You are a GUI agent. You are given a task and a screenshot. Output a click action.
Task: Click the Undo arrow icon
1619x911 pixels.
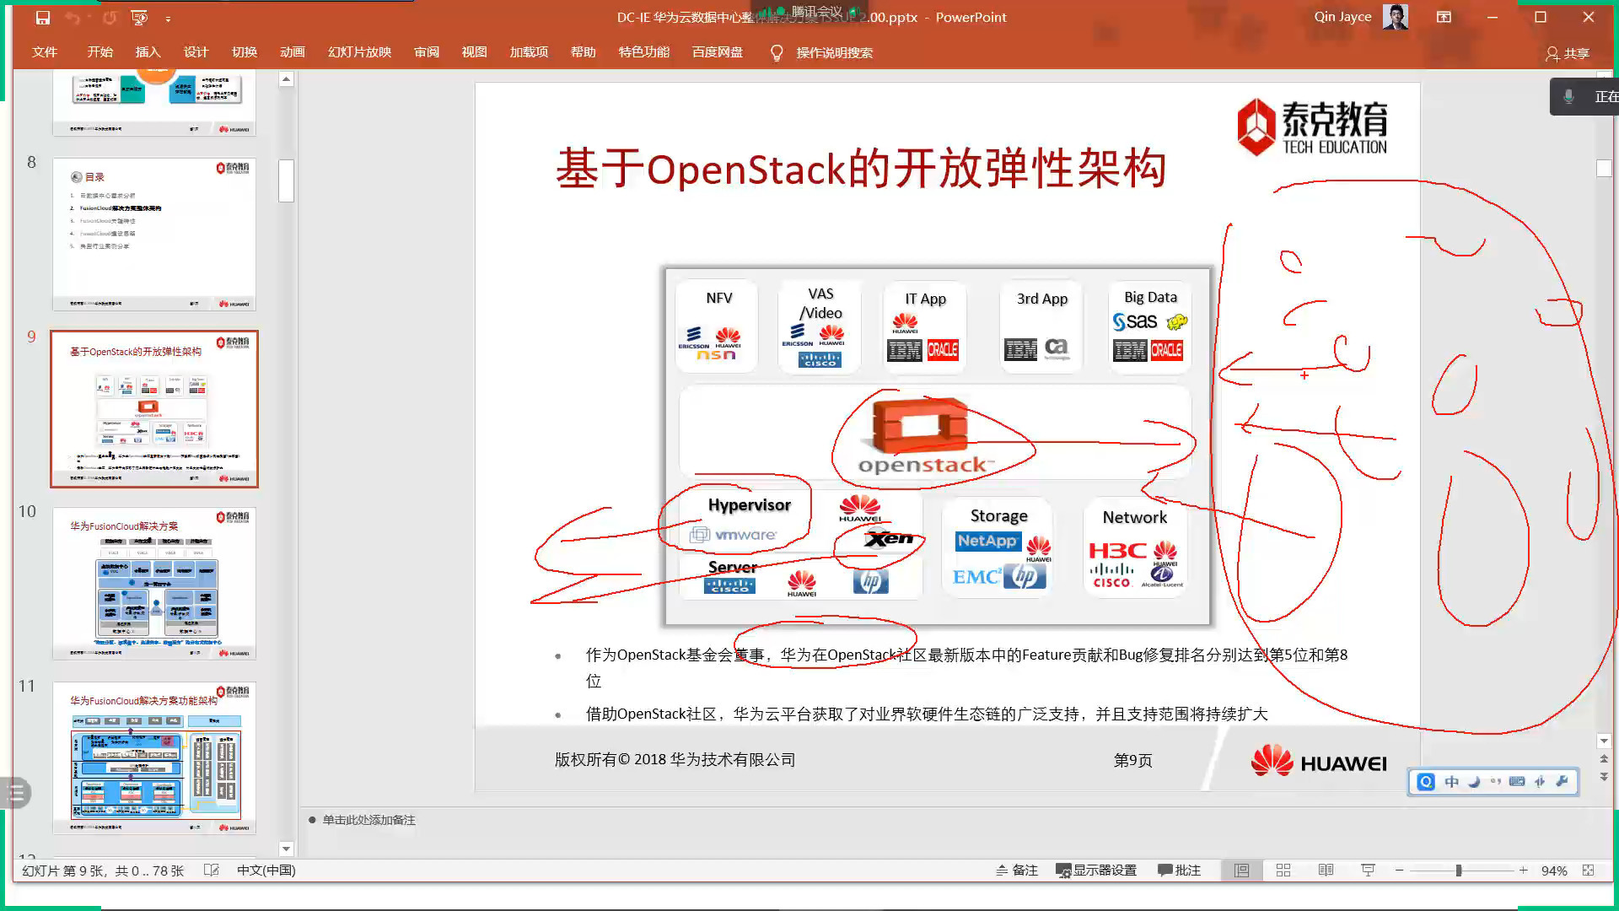(x=73, y=17)
